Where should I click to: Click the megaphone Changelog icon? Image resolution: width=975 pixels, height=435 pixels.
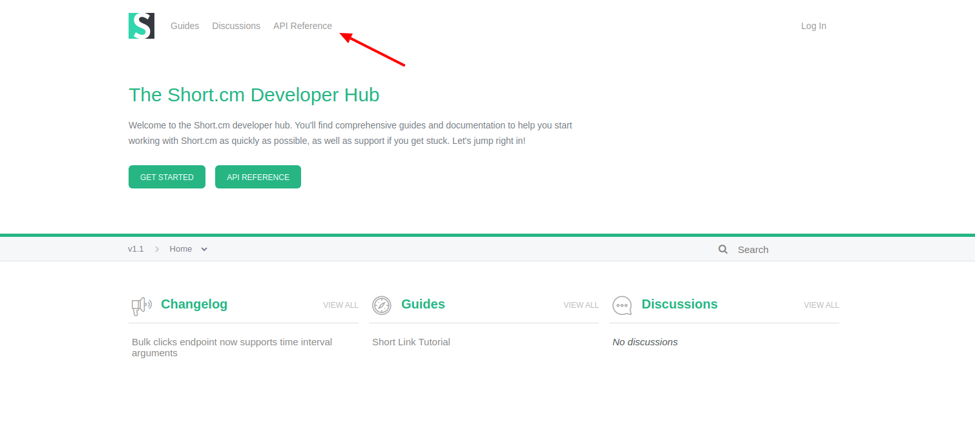point(141,305)
